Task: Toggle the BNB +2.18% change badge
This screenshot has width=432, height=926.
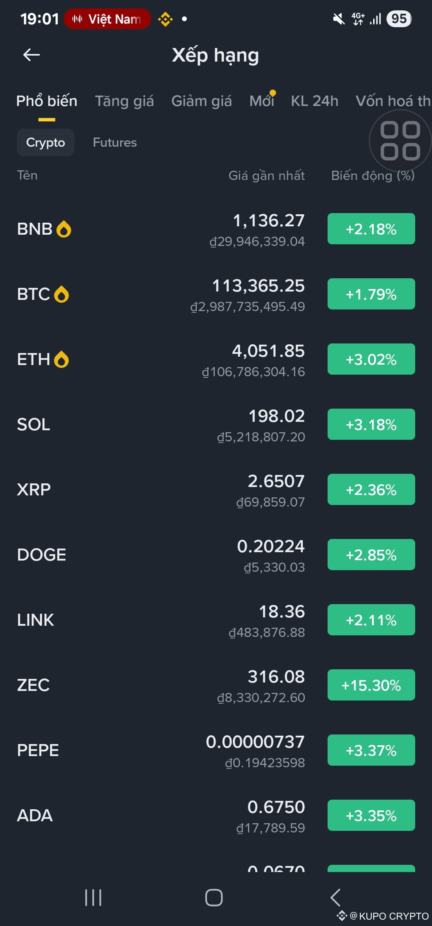Action: [x=371, y=229]
